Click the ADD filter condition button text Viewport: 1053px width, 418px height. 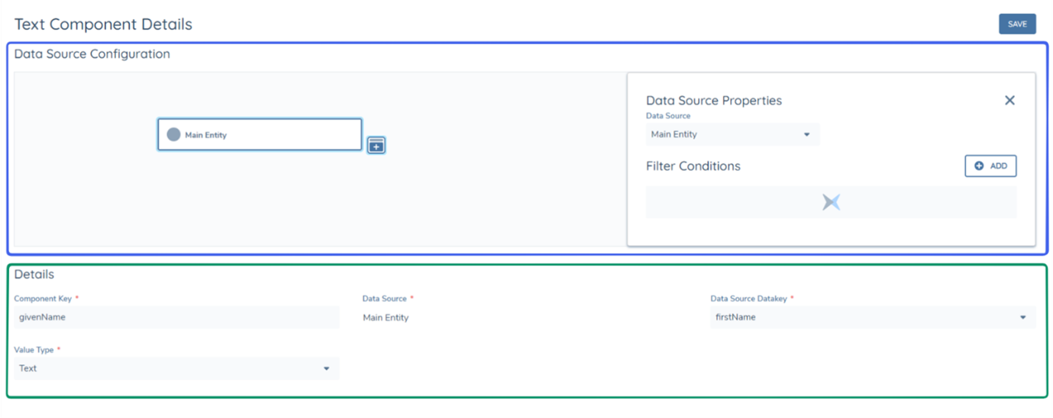[998, 166]
